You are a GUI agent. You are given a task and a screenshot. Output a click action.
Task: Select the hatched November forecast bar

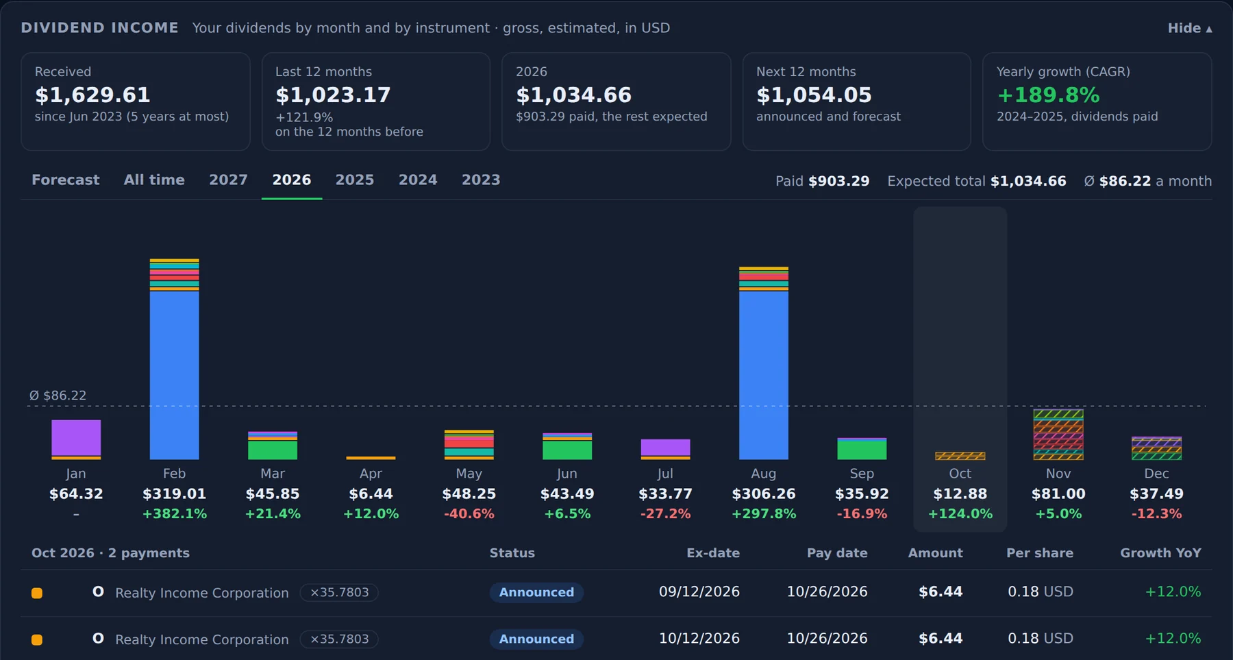coord(1058,435)
